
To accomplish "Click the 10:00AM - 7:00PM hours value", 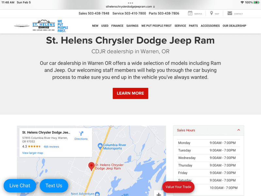I will coord(223,188).
